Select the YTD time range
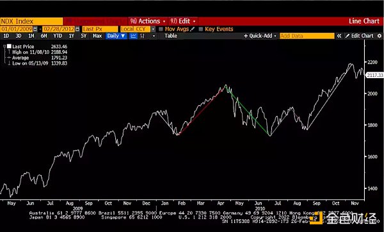Image resolution: width=384 pixels, height=232 pixels. click(x=58, y=36)
